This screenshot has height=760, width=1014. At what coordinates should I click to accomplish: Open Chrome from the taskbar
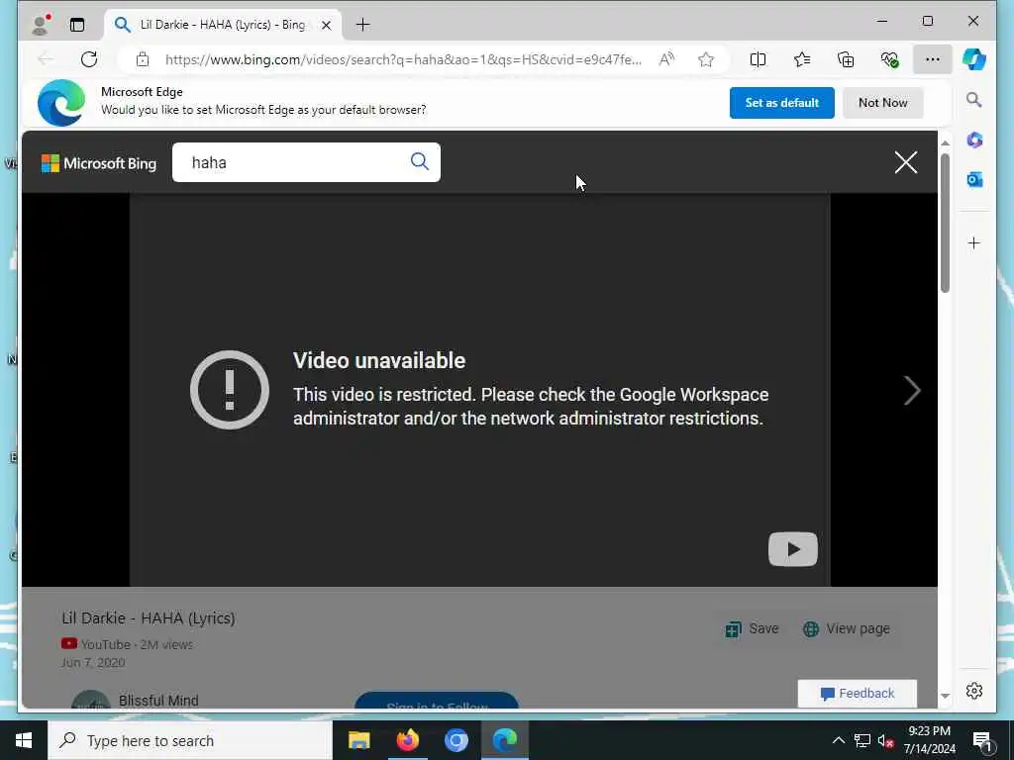(456, 740)
